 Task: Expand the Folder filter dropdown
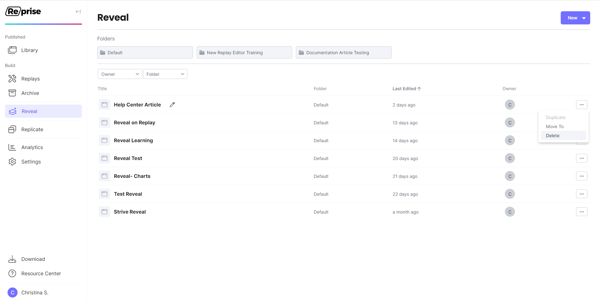pyautogui.click(x=165, y=74)
